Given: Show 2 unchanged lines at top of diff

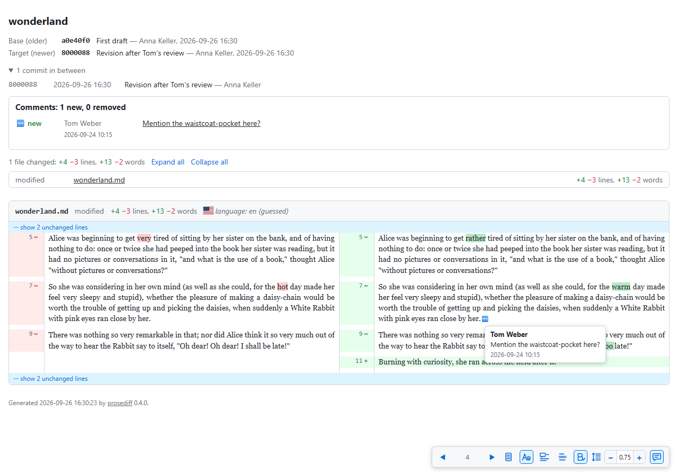Looking at the screenshot, I should coord(339,227).
